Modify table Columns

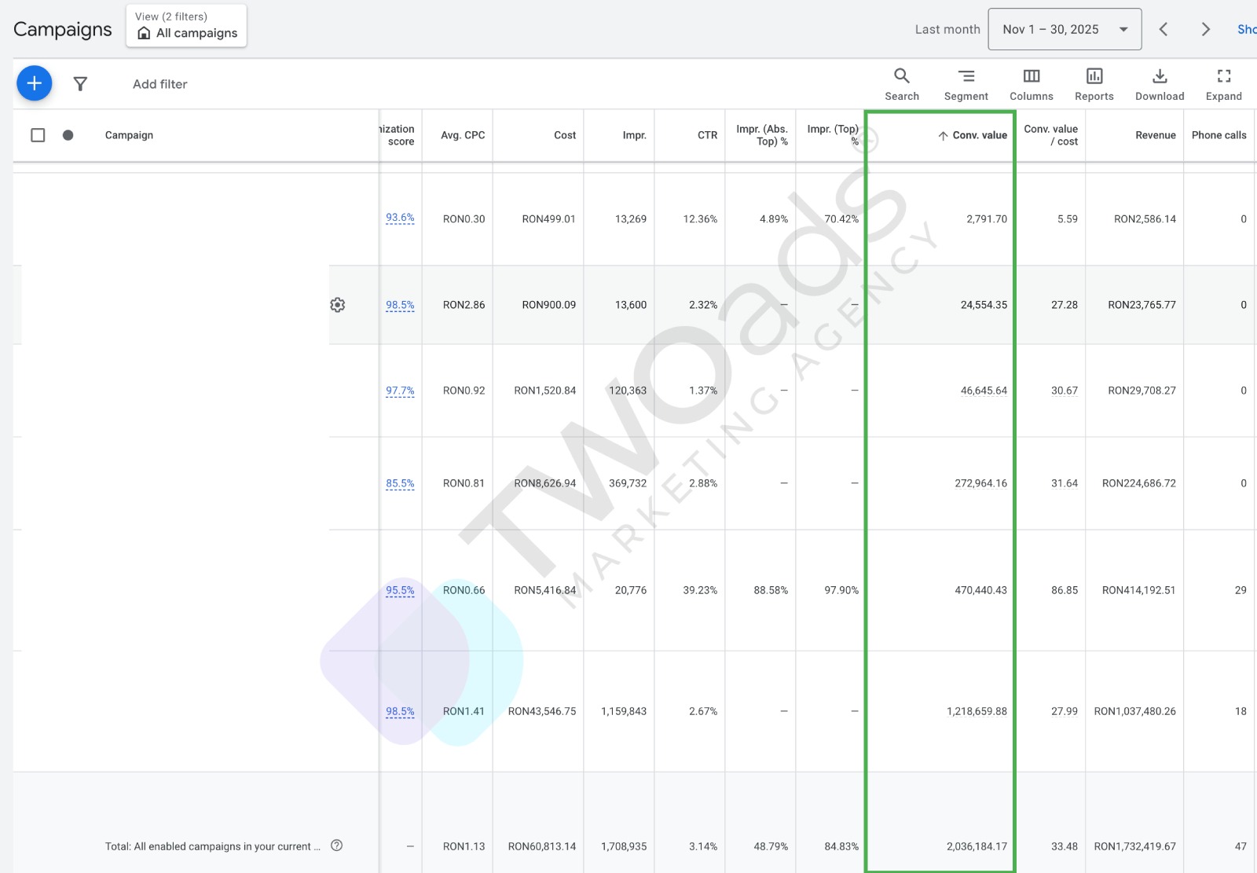[1031, 84]
